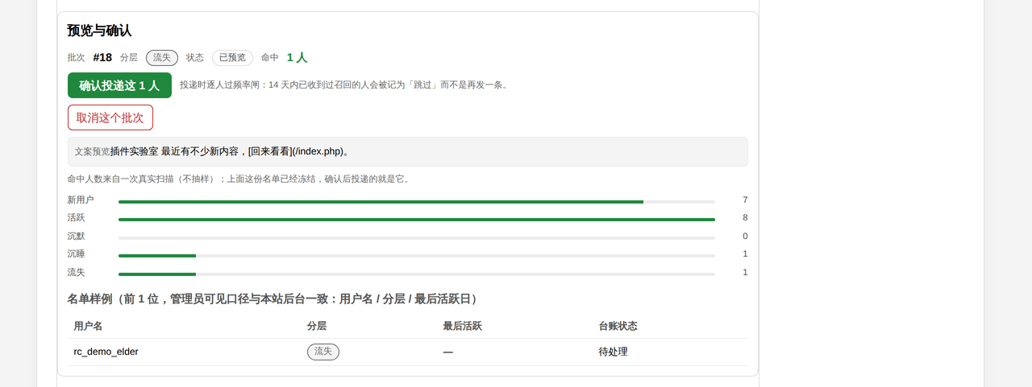
Task: Cancel the batch via 取消这个批次
Action: tap(110, 117)
